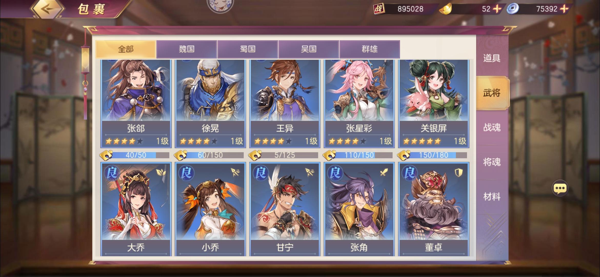Switch to the 魏国 faction tab
The image size is (600, 277).
(187, 49)
